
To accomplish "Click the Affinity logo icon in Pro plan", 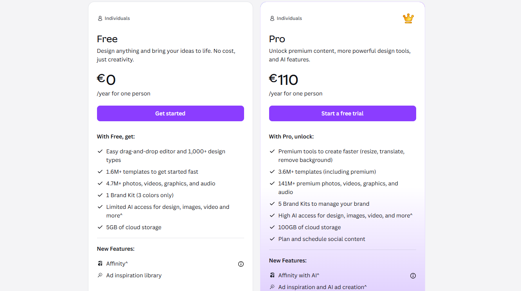I will pyautogui.click(x=272, y=275).
